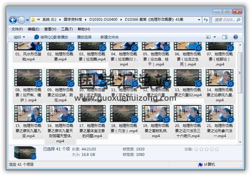Image resolution: width=251 pixels, height=176 pixels.
Task: Expand the address bar history dropdown
Action: [199, 20]
